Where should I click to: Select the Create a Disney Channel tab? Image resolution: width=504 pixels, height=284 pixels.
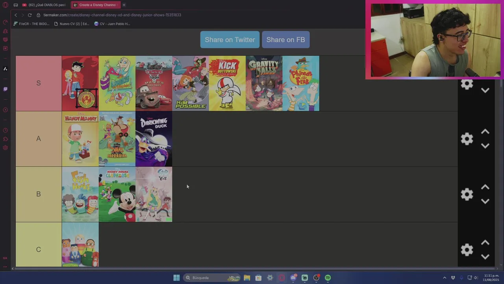[x=95, y=5]
